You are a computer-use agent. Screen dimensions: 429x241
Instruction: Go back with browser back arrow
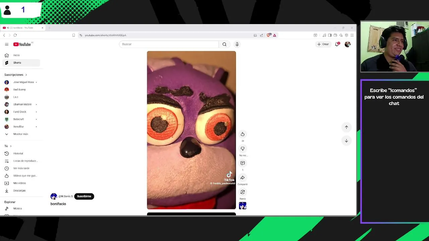(x=4, y=35)
